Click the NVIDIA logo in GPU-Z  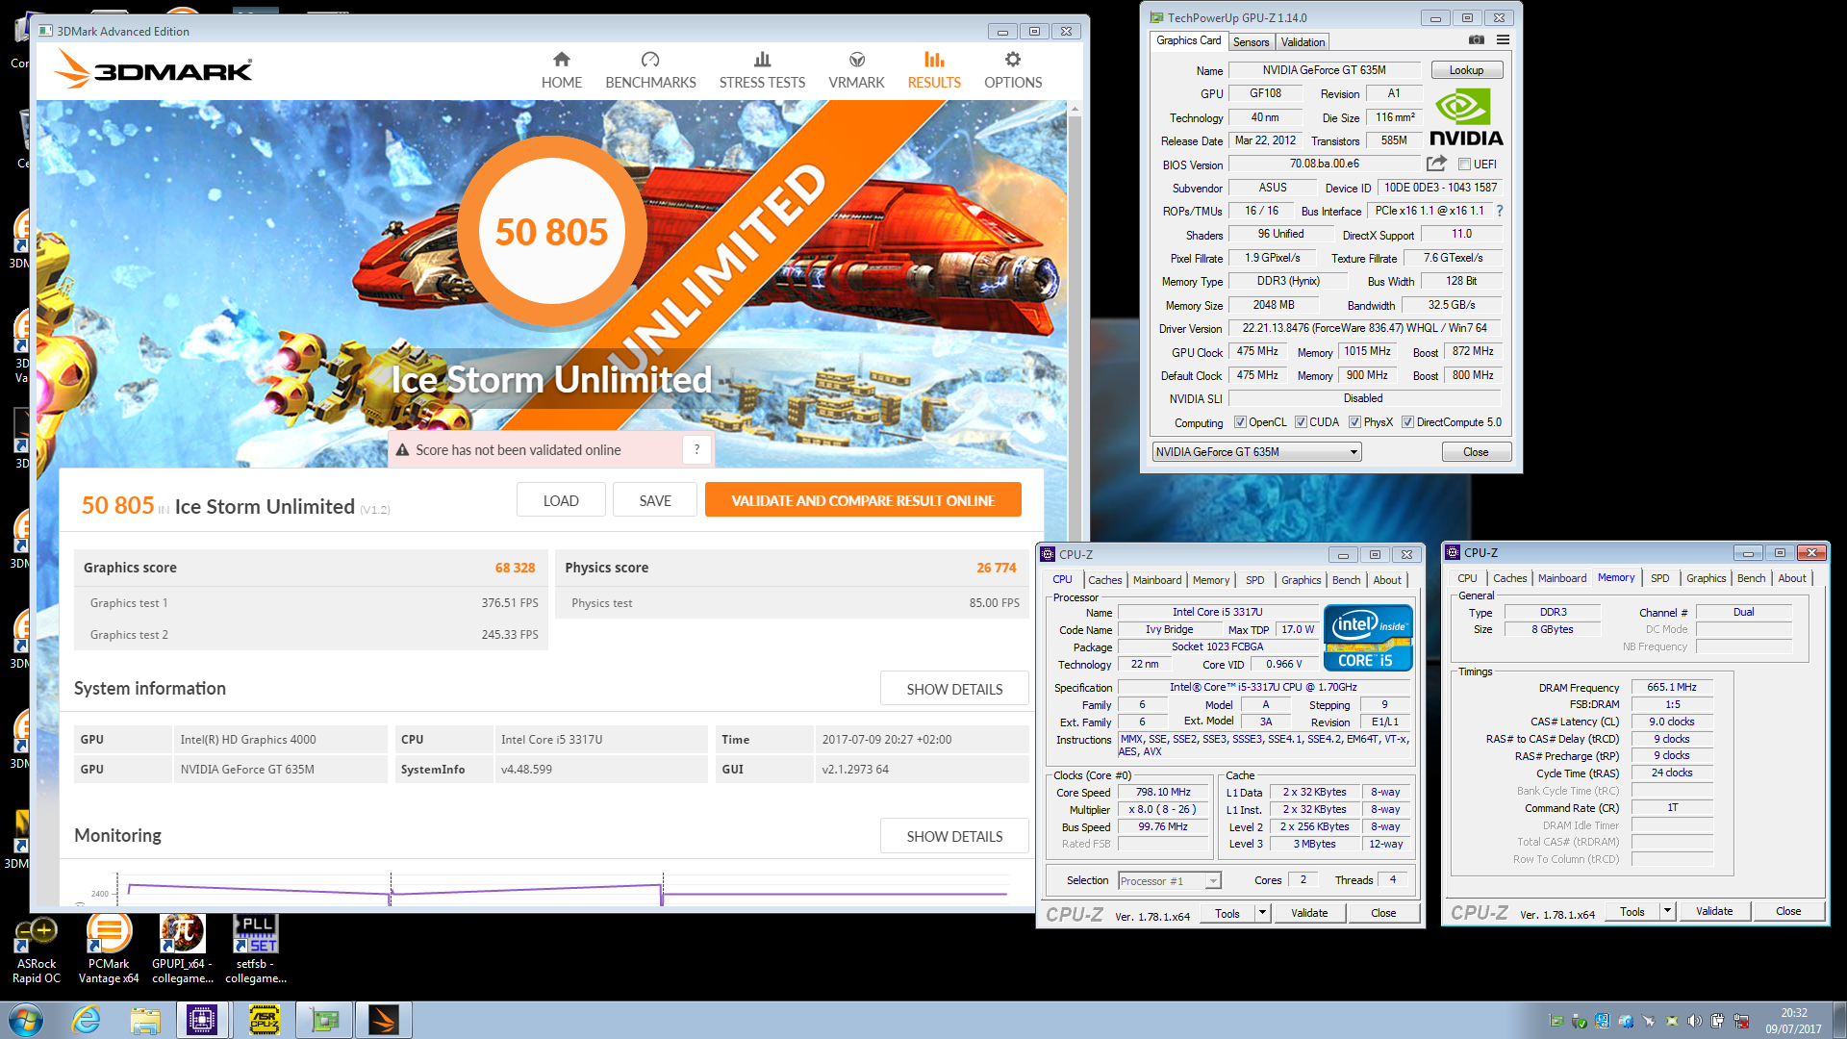click(x=1465, y=117)
